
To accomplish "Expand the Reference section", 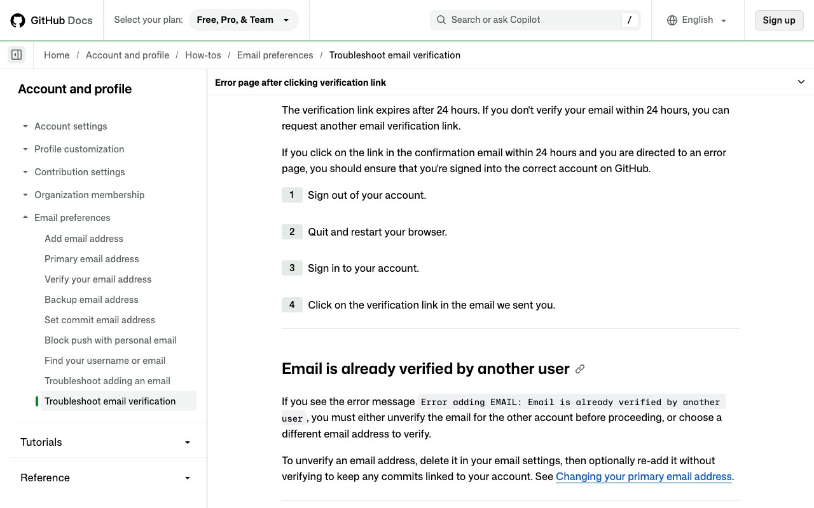I will pyautogui.click(x=106, y=478).
